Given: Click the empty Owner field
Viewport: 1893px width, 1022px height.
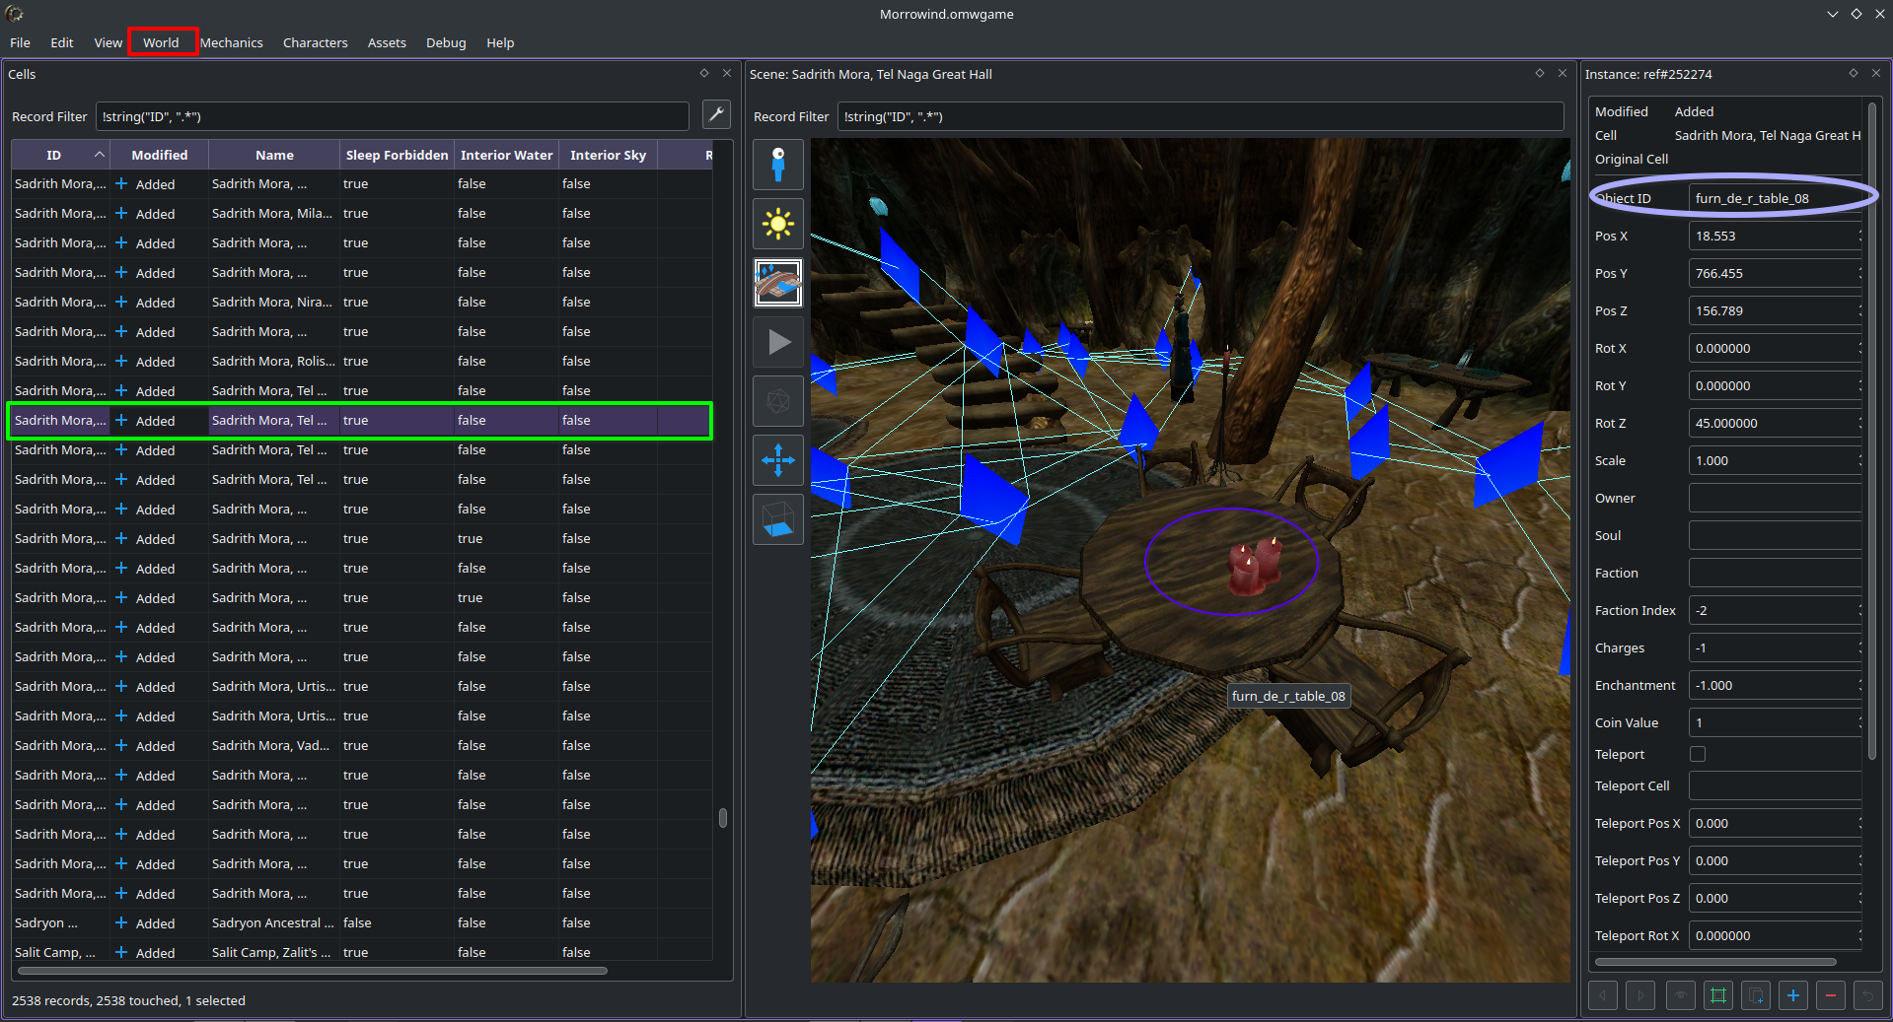Looking at the screenshot, I should click(1775, 498).
